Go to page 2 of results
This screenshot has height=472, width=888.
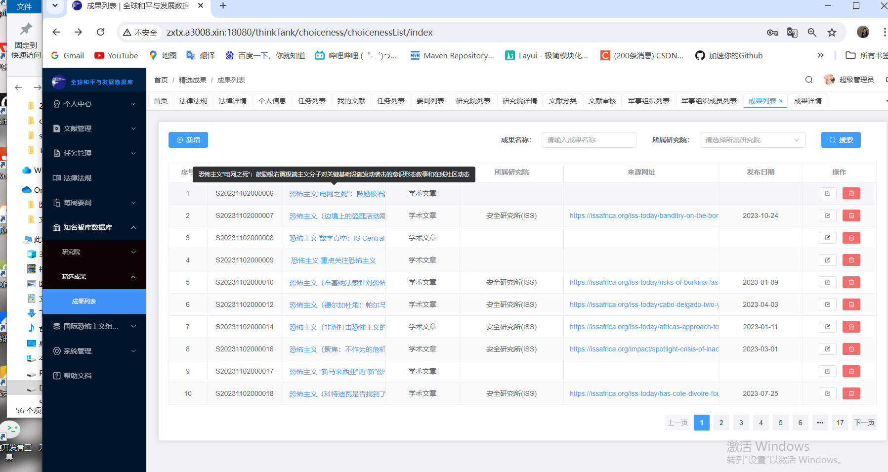click(721, 423)
